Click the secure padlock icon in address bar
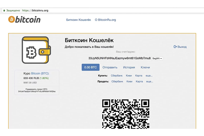Viewport: 204px width, 136px height. click(x=4, y=11)
